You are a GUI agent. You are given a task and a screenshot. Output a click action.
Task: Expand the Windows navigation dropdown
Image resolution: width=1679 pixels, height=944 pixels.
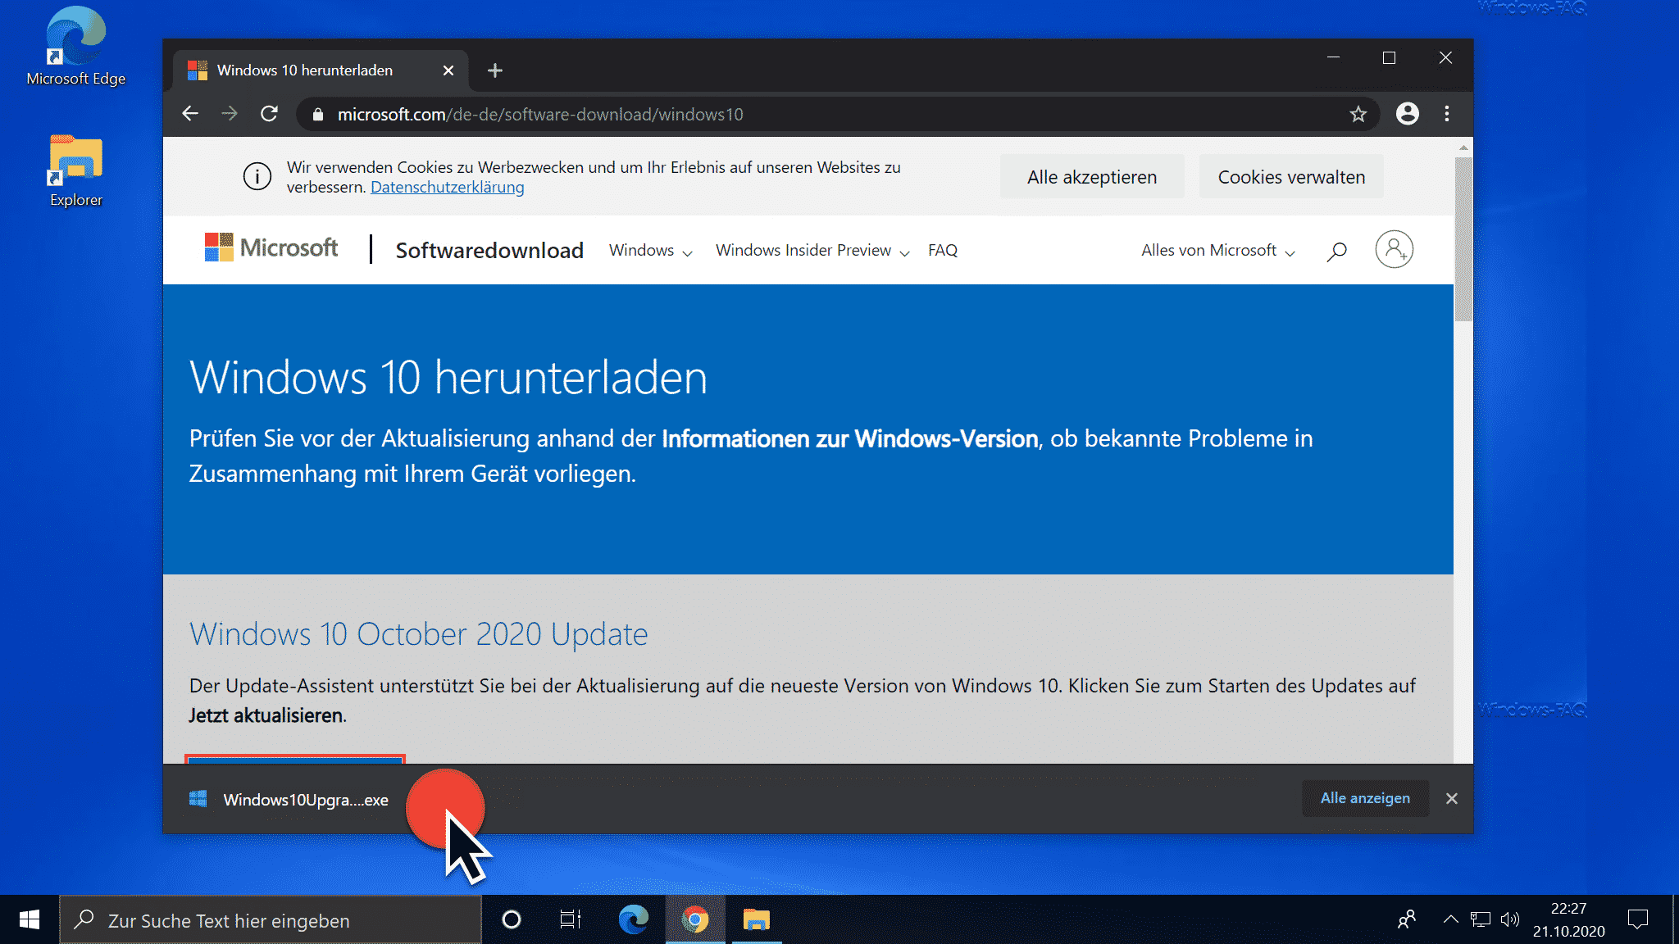click(x=651, y=250)
